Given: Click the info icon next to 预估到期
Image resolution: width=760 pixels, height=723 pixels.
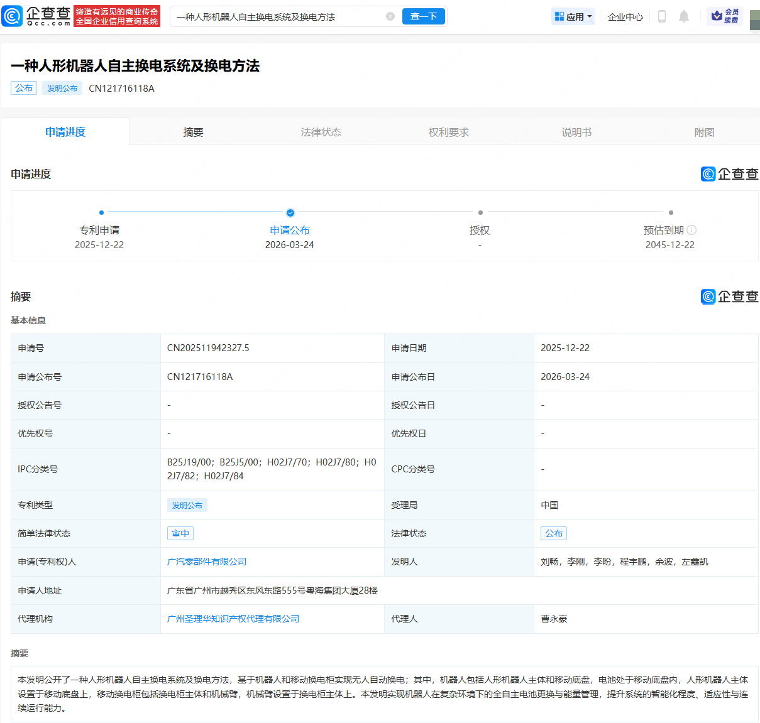Looking at the screenshot, I should [x=692, y=230].
